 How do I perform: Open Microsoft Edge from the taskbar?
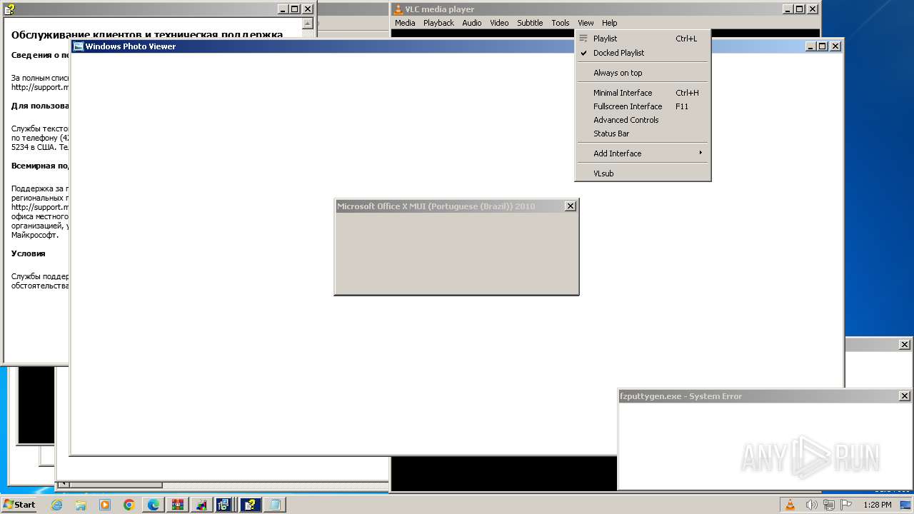pyautogui.click(x=154, y=505)
